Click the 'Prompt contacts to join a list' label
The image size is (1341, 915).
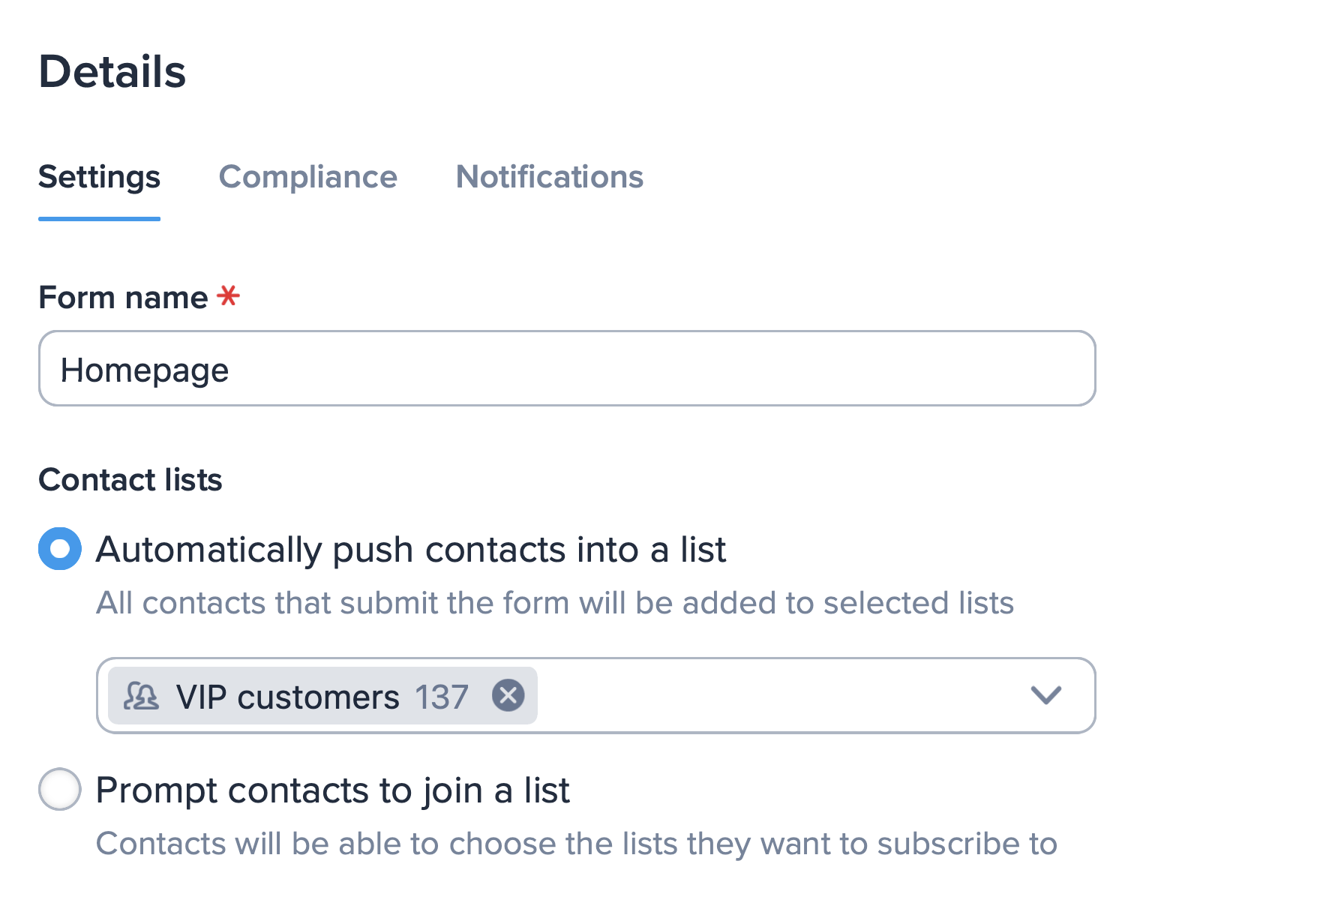pos(332,790)
